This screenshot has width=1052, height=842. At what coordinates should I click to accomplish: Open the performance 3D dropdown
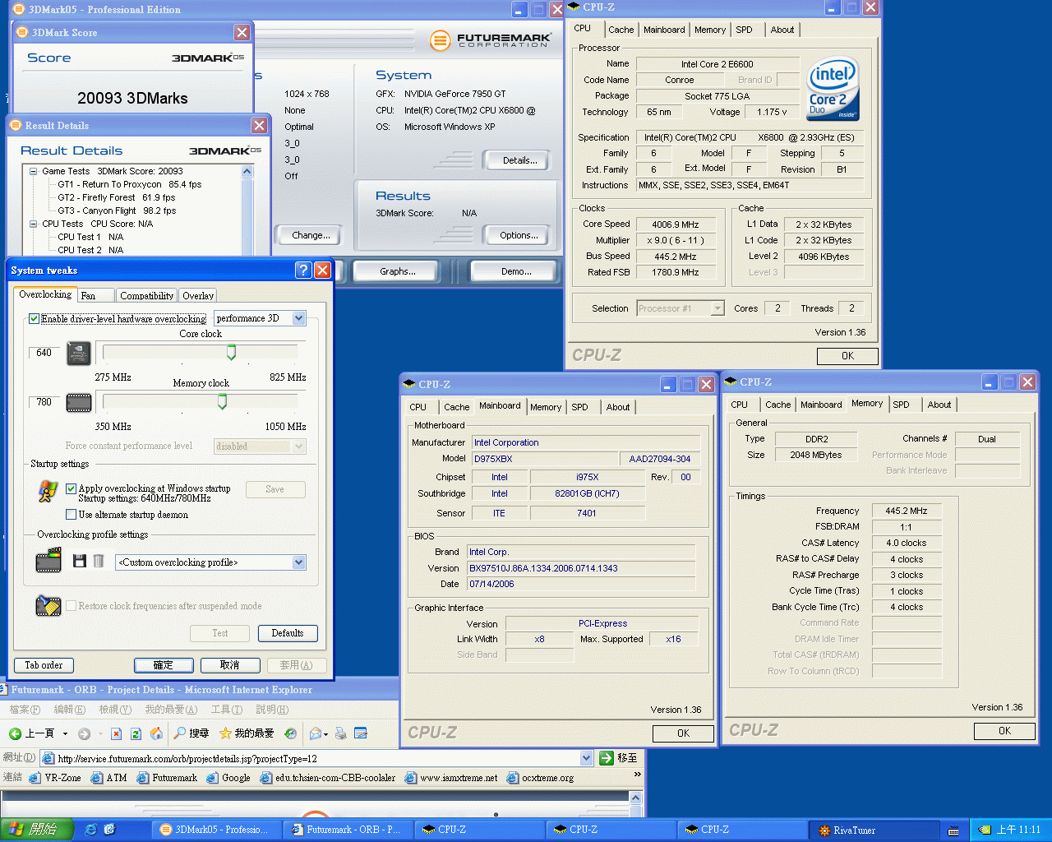point(298,318)
